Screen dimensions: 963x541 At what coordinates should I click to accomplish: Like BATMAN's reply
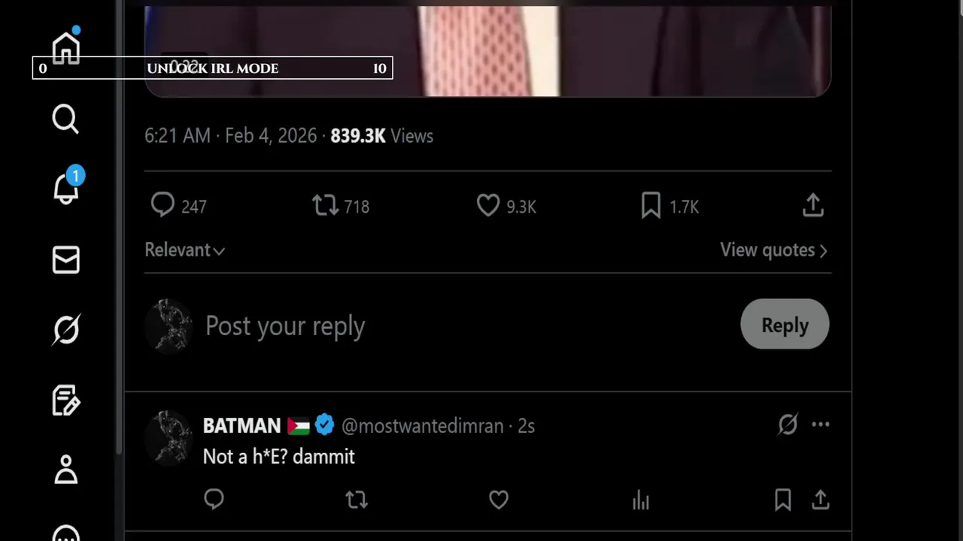pos(499,500)
